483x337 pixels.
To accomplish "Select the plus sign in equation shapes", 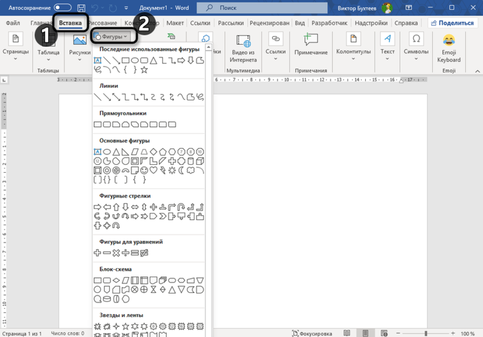I will (x=98, y=253).
